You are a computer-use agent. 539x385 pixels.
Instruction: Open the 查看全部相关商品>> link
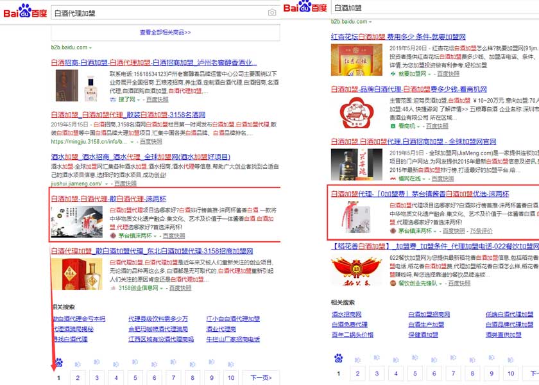click(165, 32)
